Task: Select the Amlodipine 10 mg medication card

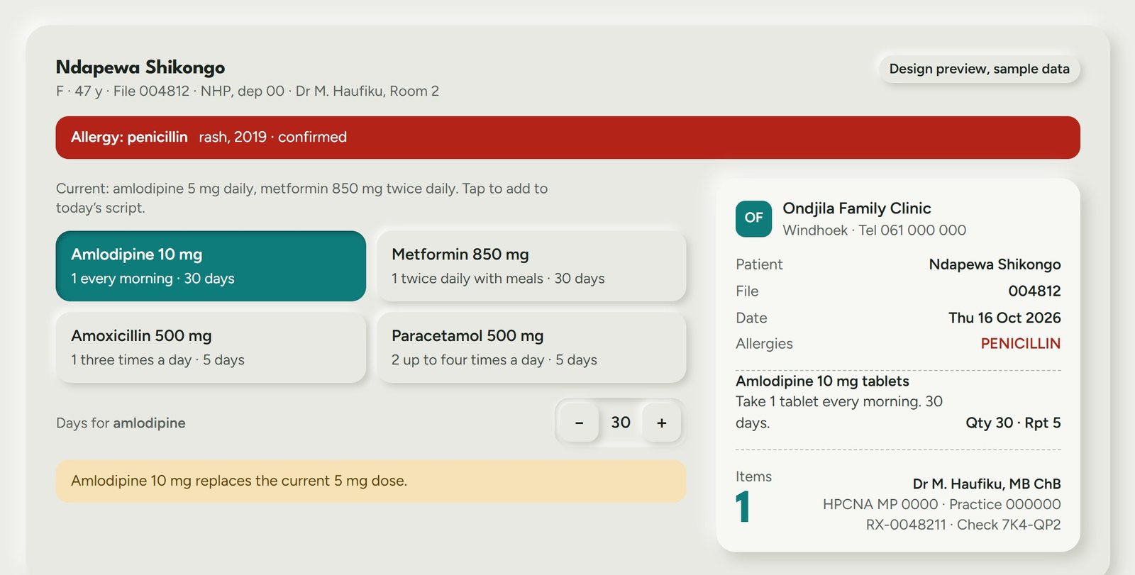Action: click(x=211, y=266)
